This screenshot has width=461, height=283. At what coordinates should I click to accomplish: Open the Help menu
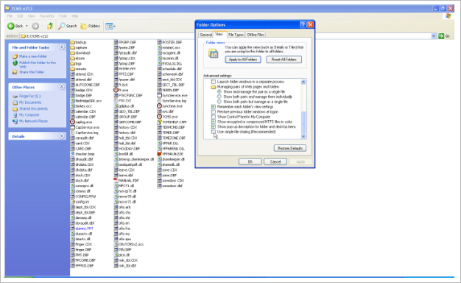75,16
